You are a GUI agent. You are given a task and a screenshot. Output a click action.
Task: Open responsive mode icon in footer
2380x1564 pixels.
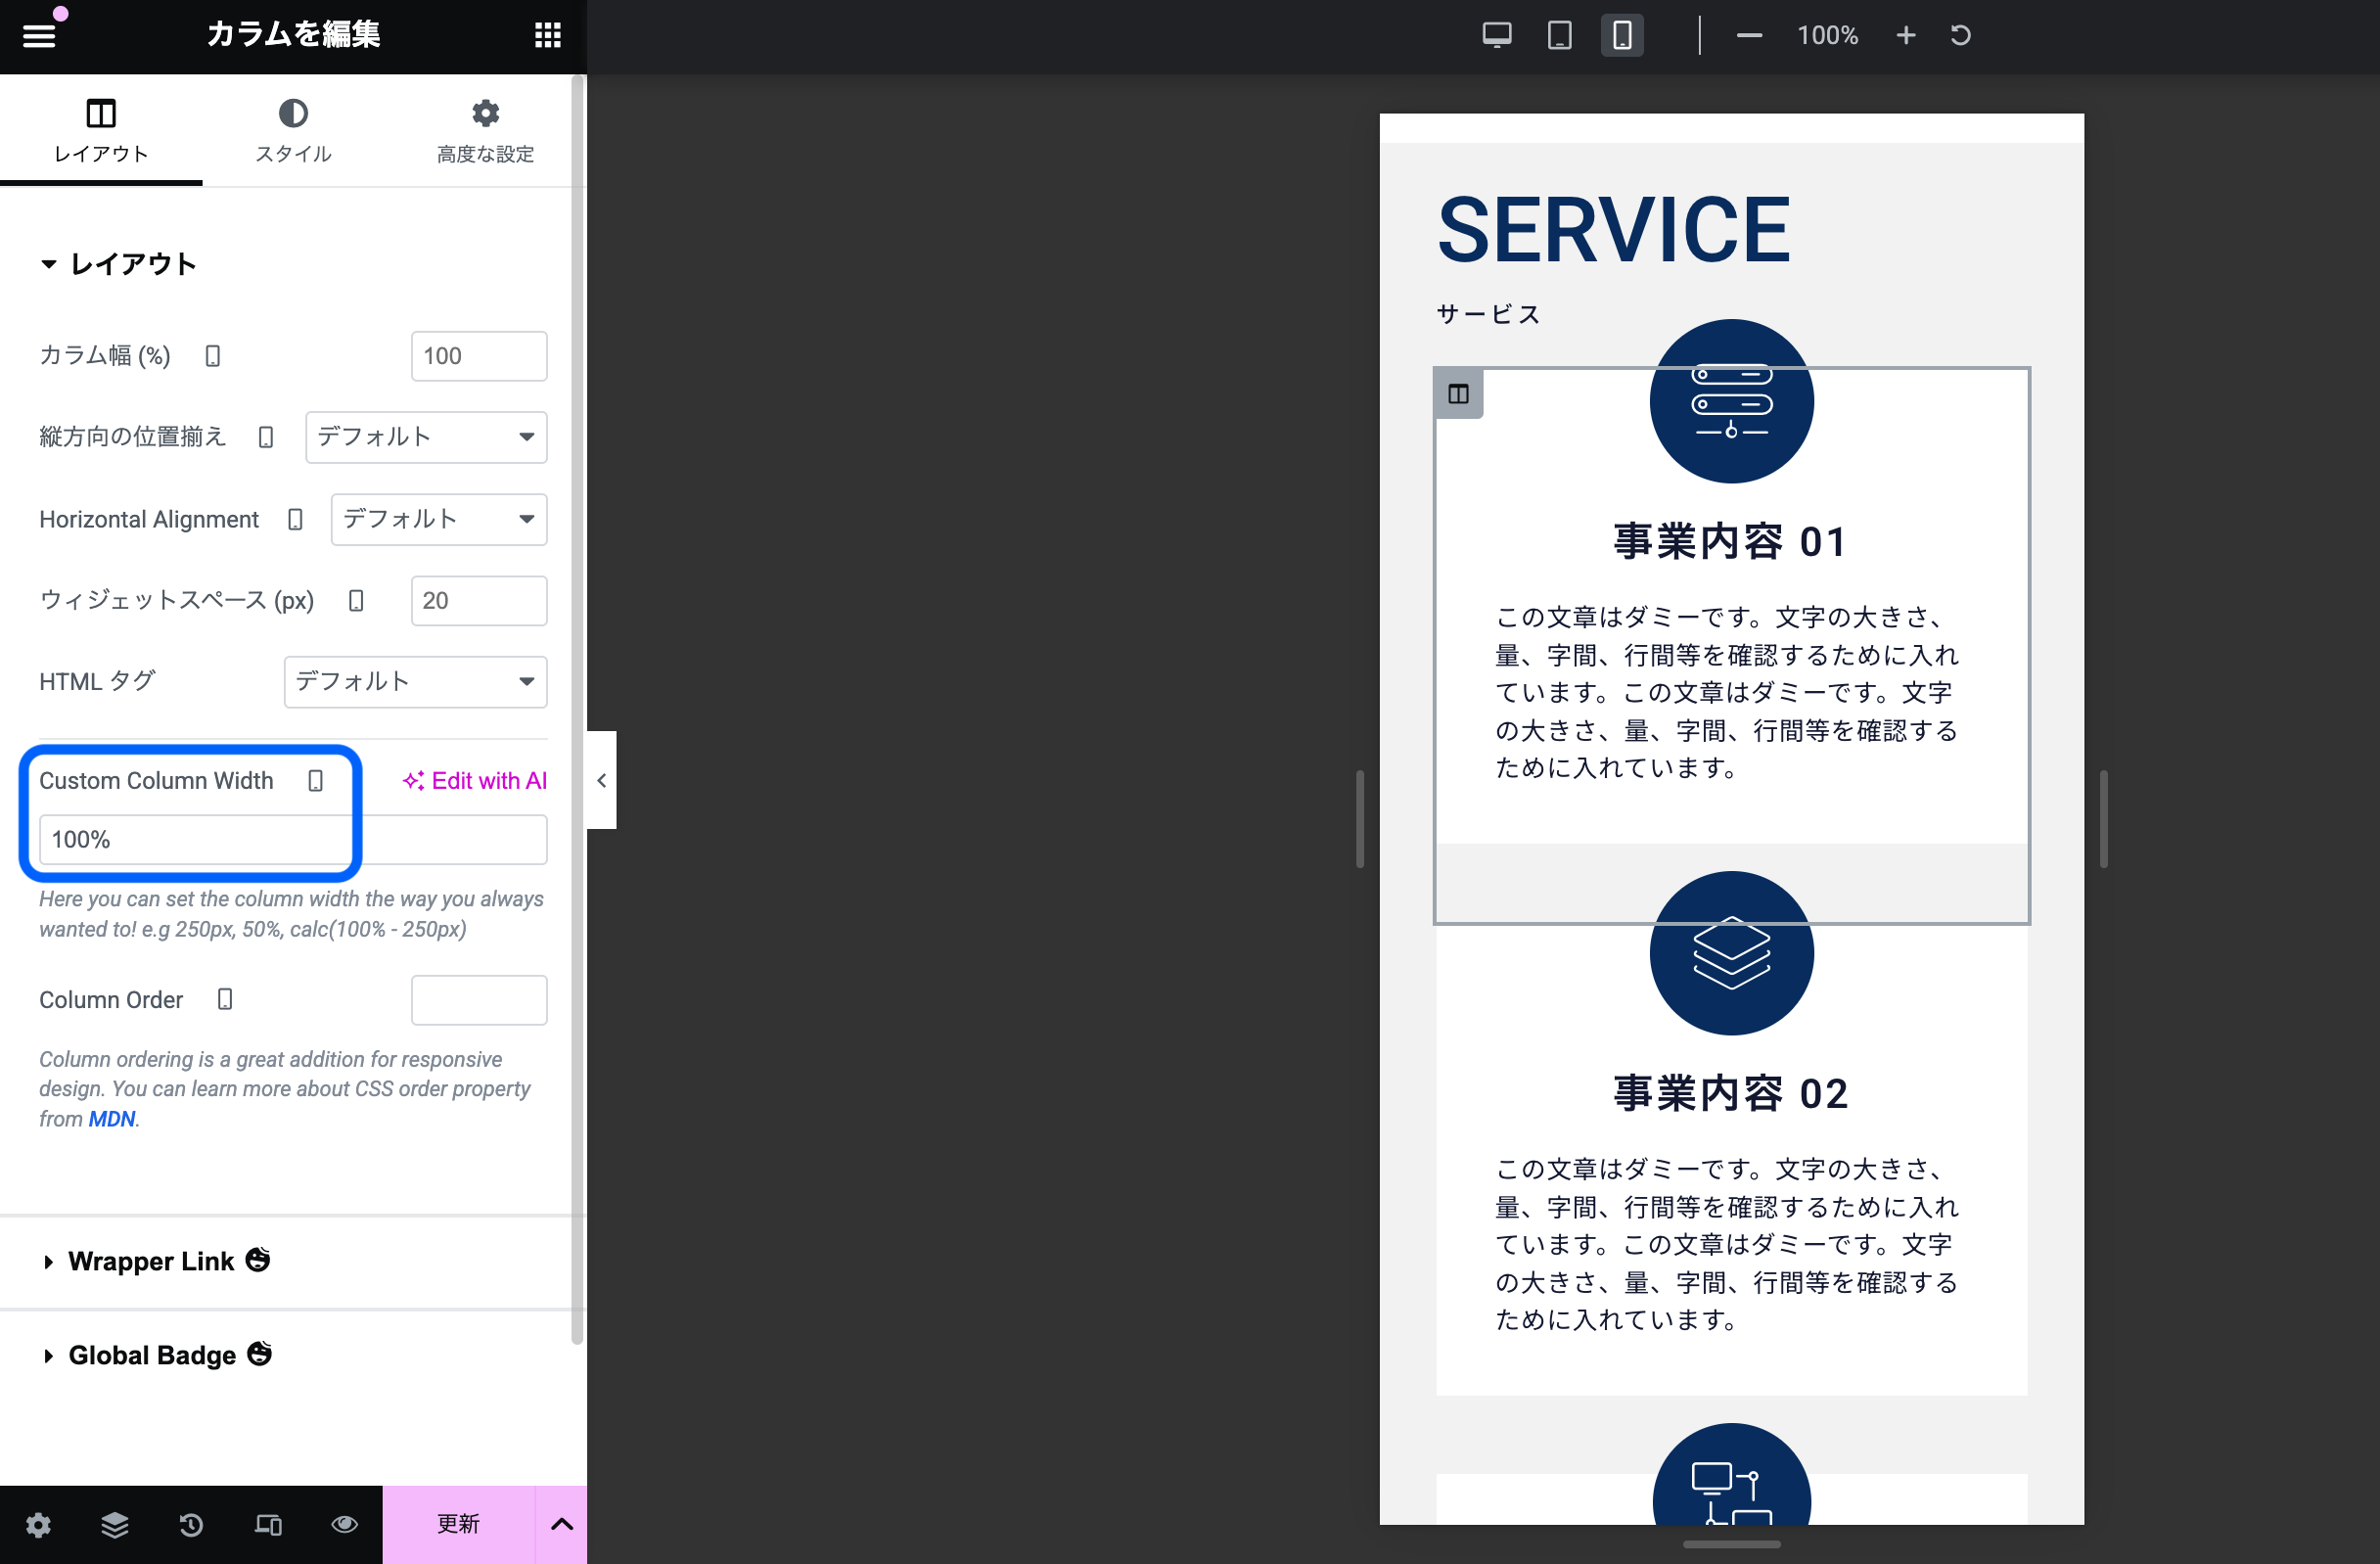pos(268,1524)
